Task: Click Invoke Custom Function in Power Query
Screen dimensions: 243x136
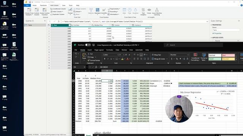Action: [45, 12]
